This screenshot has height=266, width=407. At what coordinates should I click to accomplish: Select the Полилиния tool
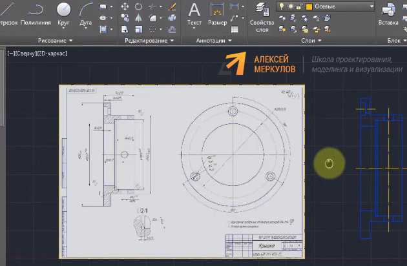tap(36, 14)
